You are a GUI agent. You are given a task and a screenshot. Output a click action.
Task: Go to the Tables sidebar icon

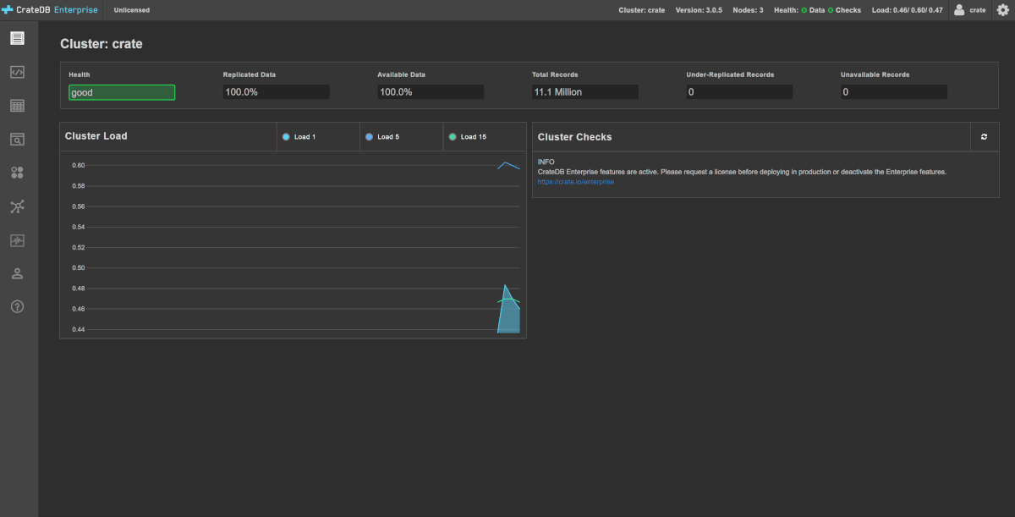(x=18, y=106)
